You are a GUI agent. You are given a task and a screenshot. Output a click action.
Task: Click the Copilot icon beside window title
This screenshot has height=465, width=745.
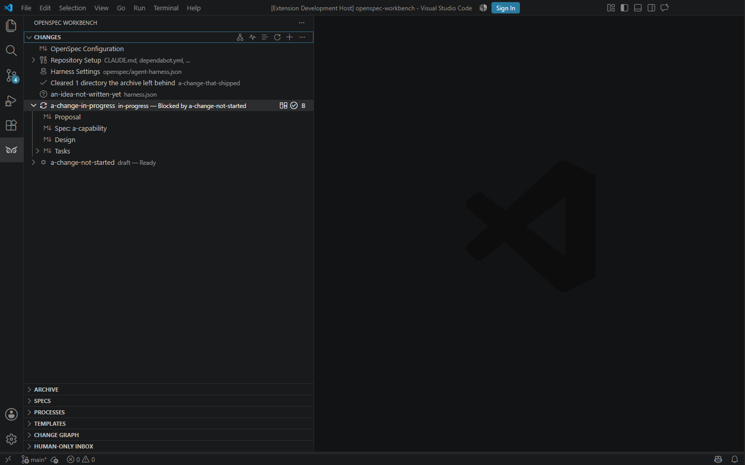483,8
